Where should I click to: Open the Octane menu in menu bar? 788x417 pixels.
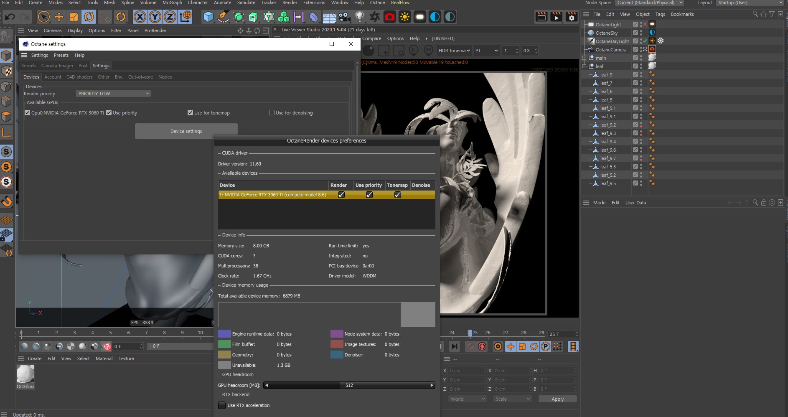tap(377, 3)
